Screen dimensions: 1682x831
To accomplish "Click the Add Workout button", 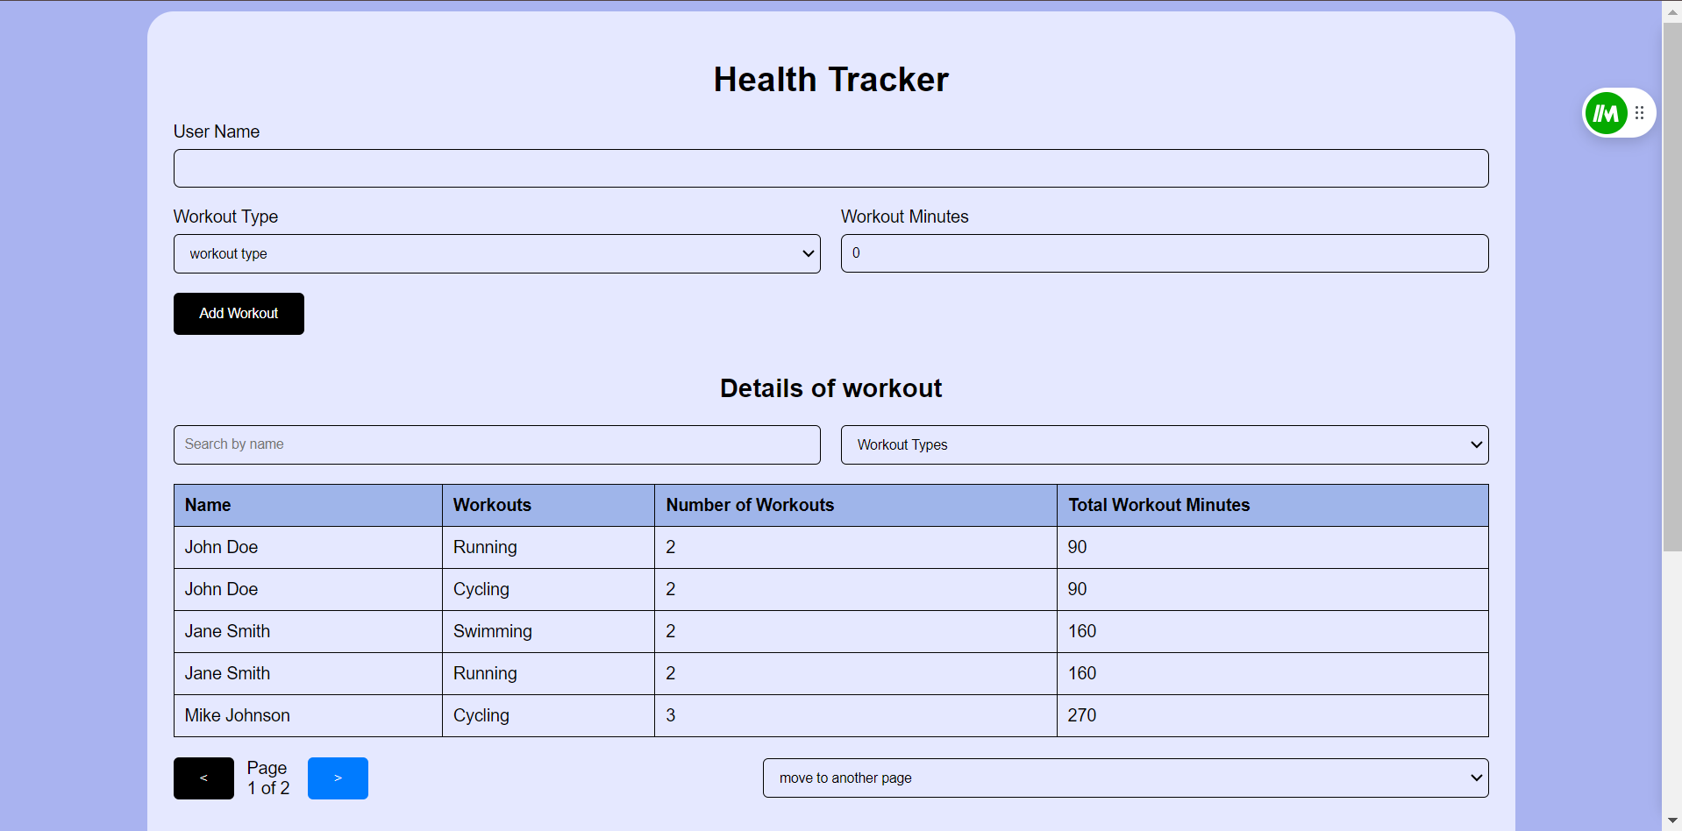I will (x=239, y=314).
